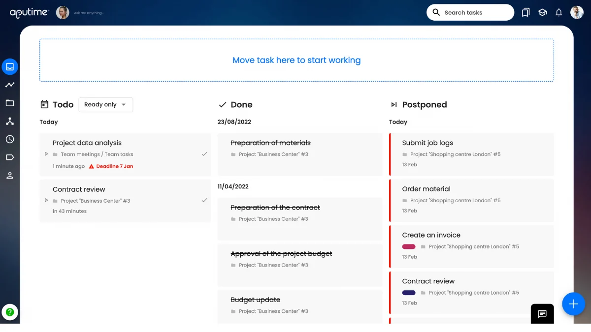The width and height of the screenshot is (591, 332).
Task: Mark Project data analysis as done
Action: (x=204, y=154)
